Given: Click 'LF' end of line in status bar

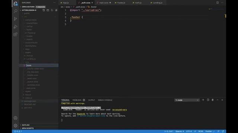Looking at the screenshot, I should click(x=195, y=132).
